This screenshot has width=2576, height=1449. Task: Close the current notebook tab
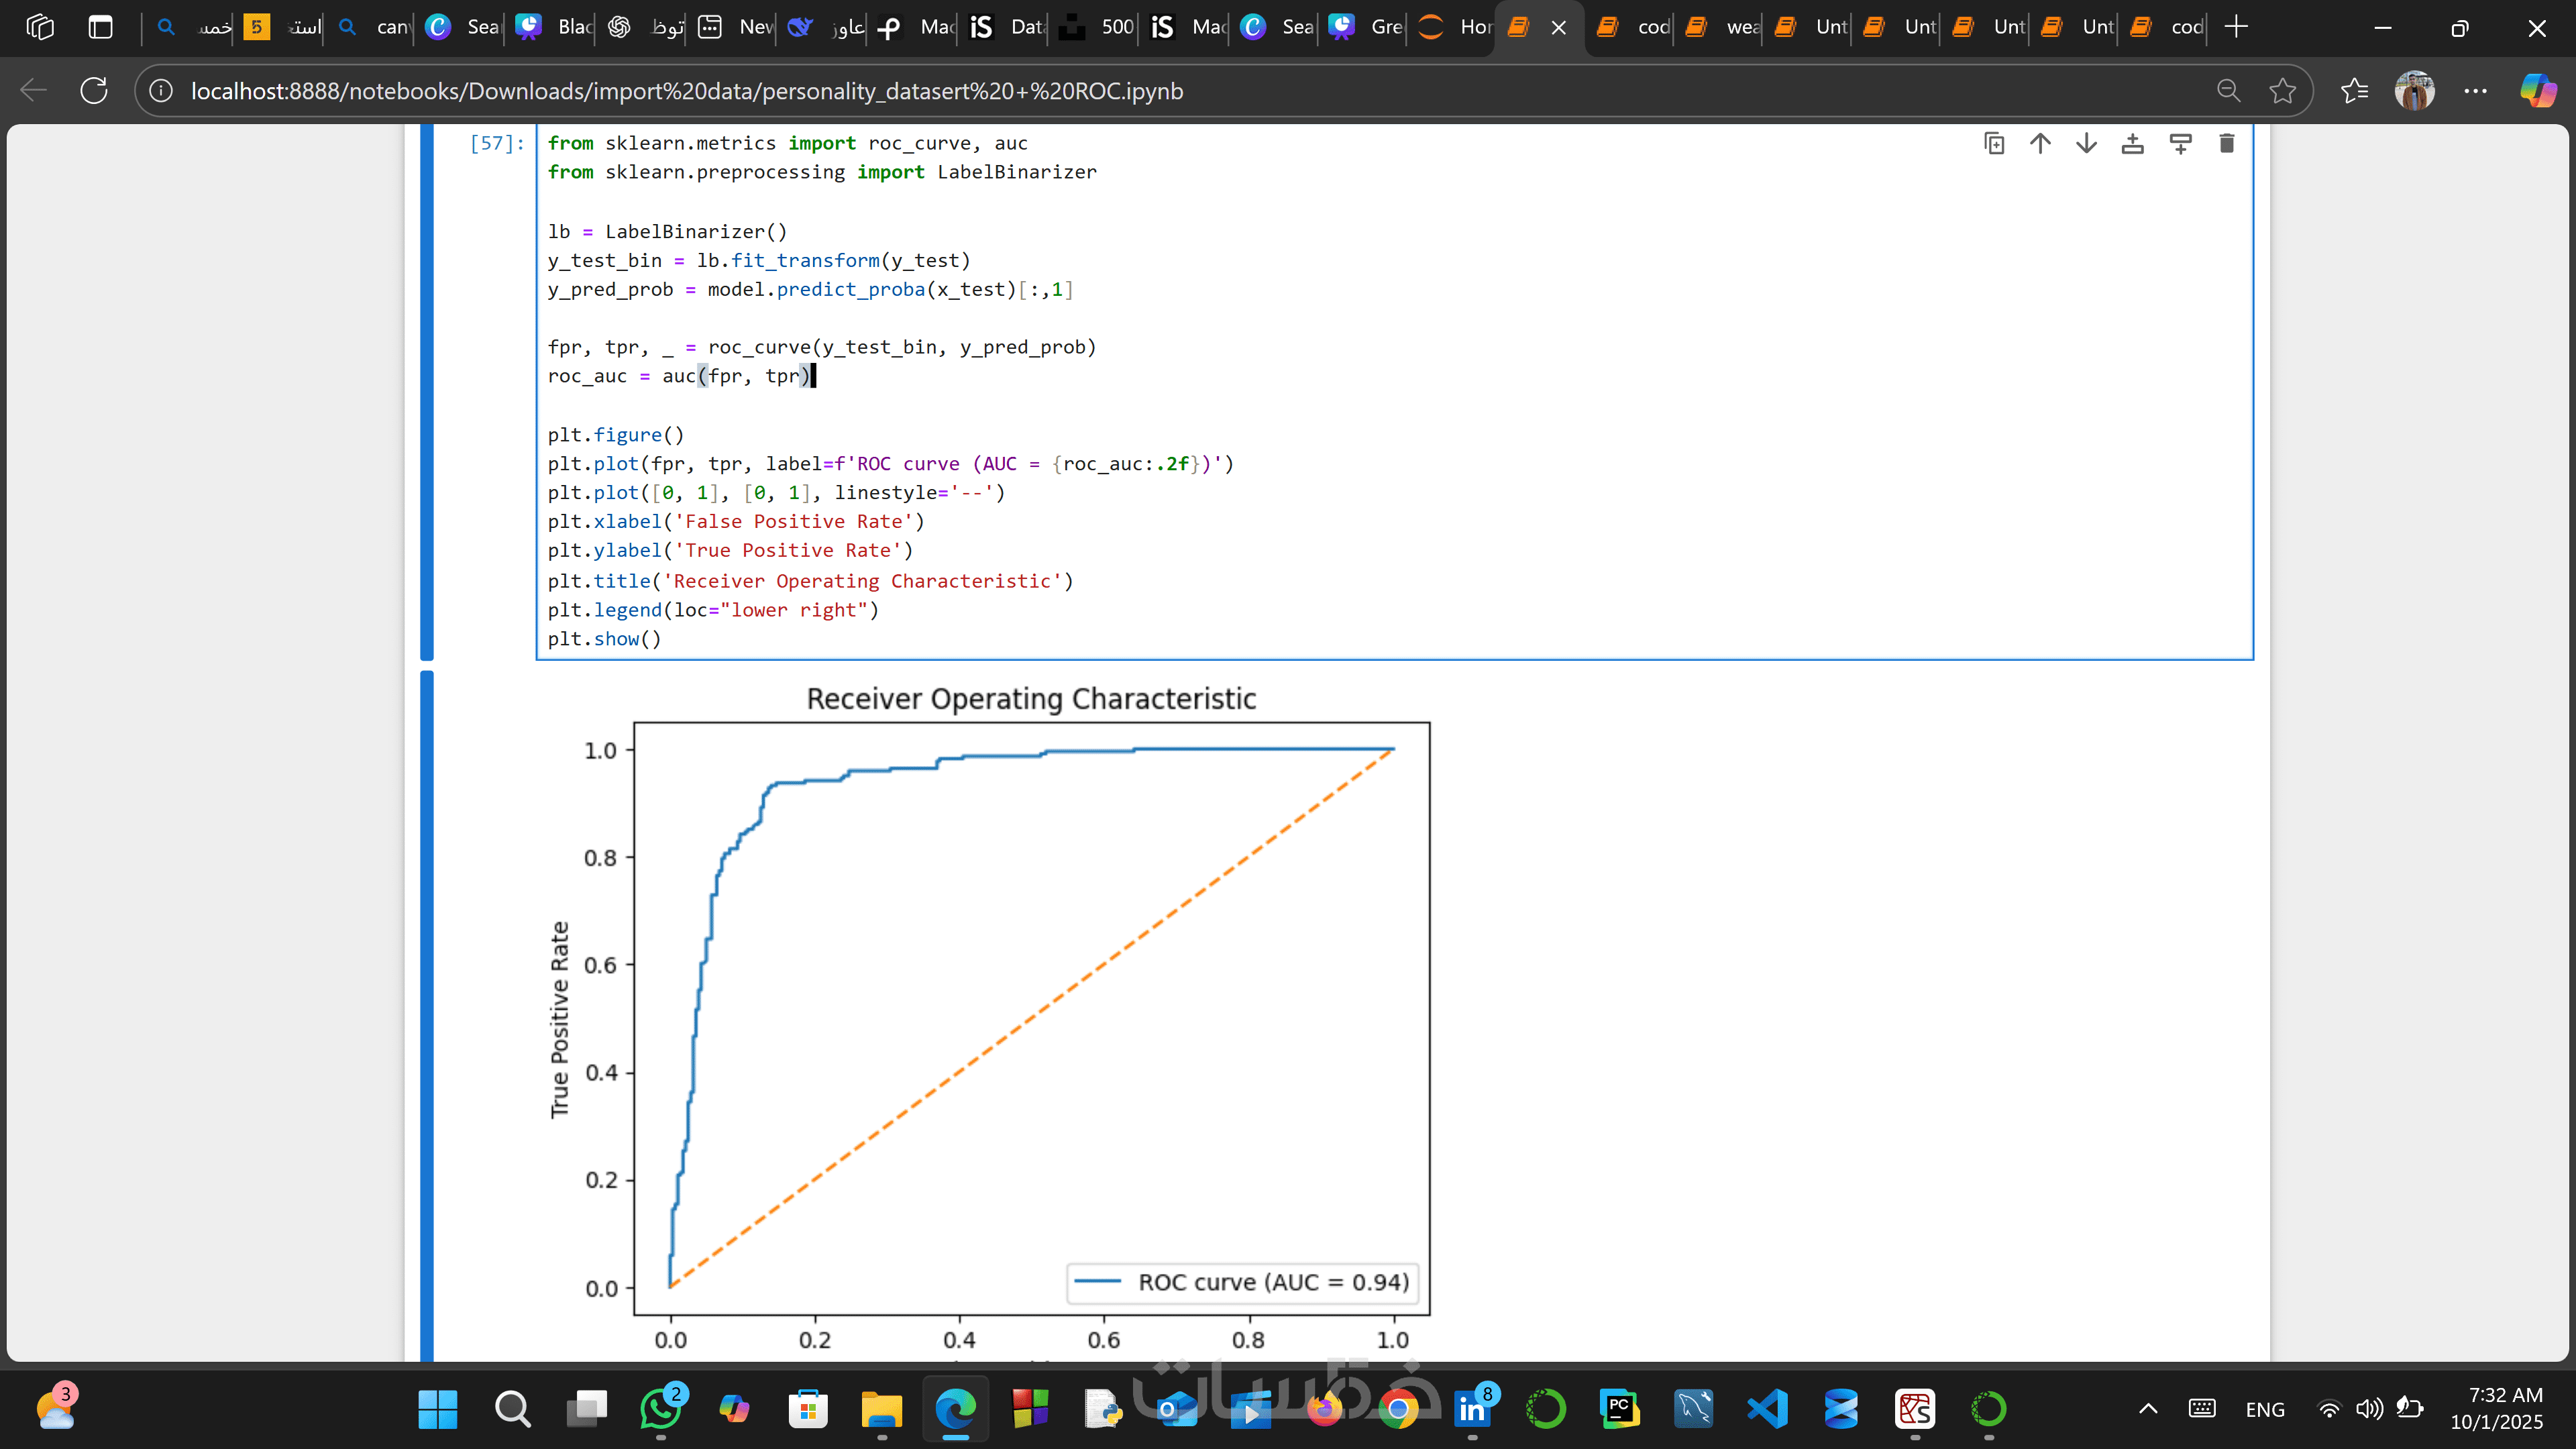pyautogui.click(x=1558, y=28)
